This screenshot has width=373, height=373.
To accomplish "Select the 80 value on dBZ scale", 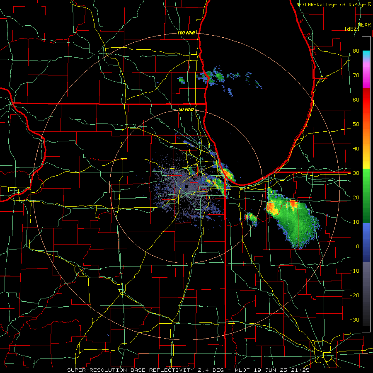I will coord(356,51).
